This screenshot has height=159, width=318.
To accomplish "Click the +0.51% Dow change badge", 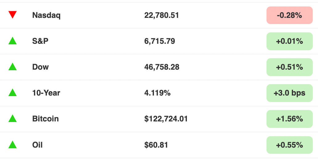I will [x=289, y=67].
